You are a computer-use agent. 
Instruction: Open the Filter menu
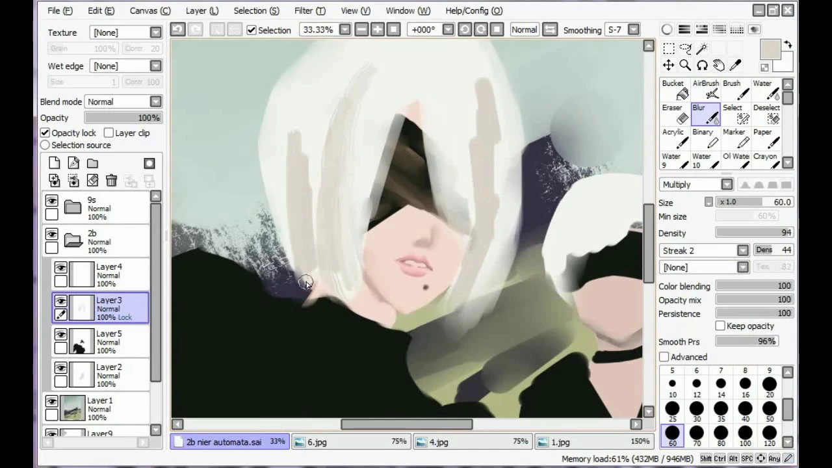[x=310, y=10]
